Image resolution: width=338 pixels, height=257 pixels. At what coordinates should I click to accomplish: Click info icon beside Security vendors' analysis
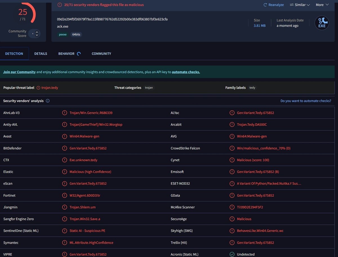click(x=48, y=101)
